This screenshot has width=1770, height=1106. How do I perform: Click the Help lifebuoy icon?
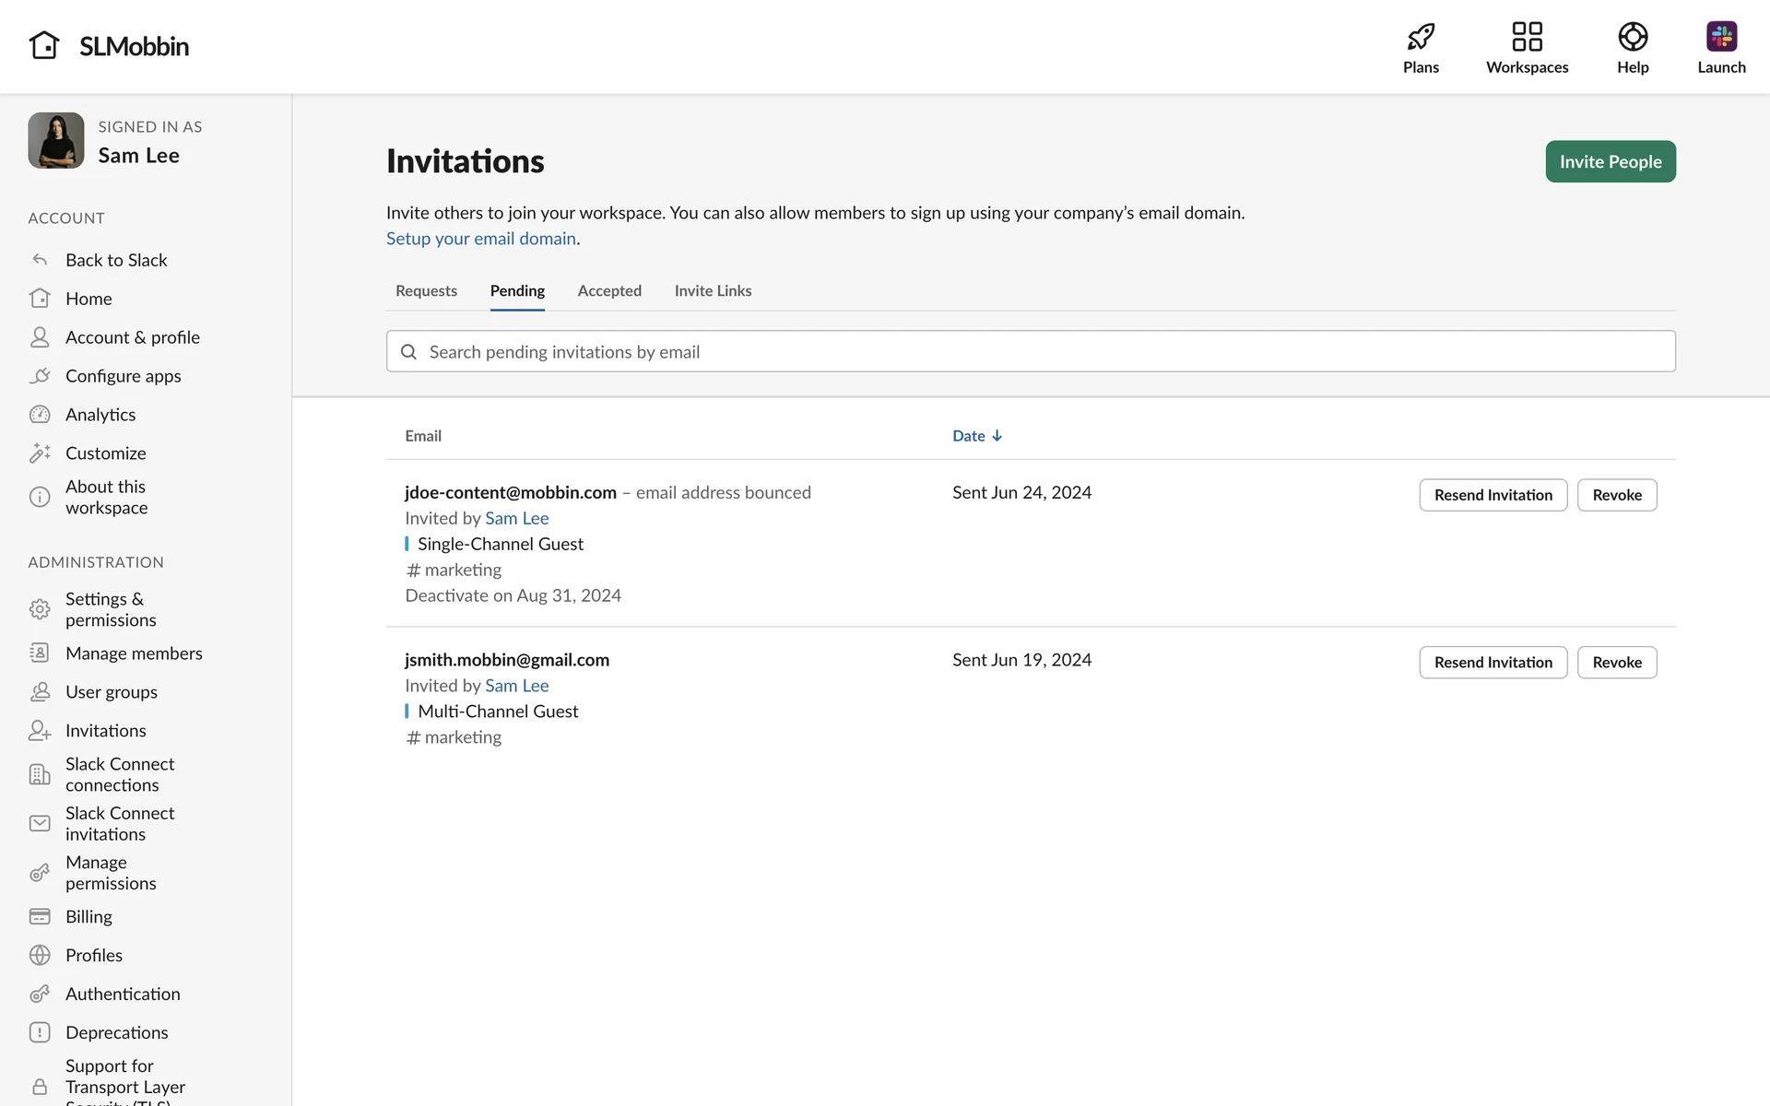[1633, 38]
